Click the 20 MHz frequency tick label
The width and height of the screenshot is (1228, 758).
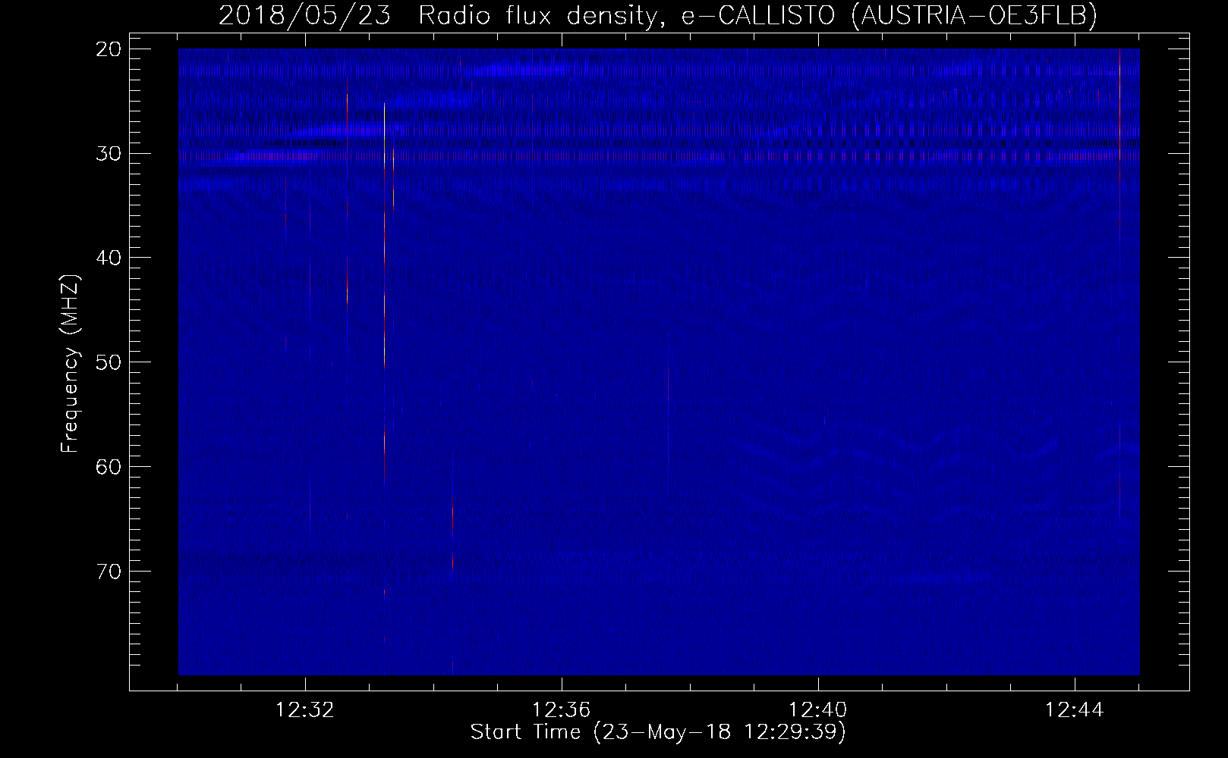click(109, 49)
